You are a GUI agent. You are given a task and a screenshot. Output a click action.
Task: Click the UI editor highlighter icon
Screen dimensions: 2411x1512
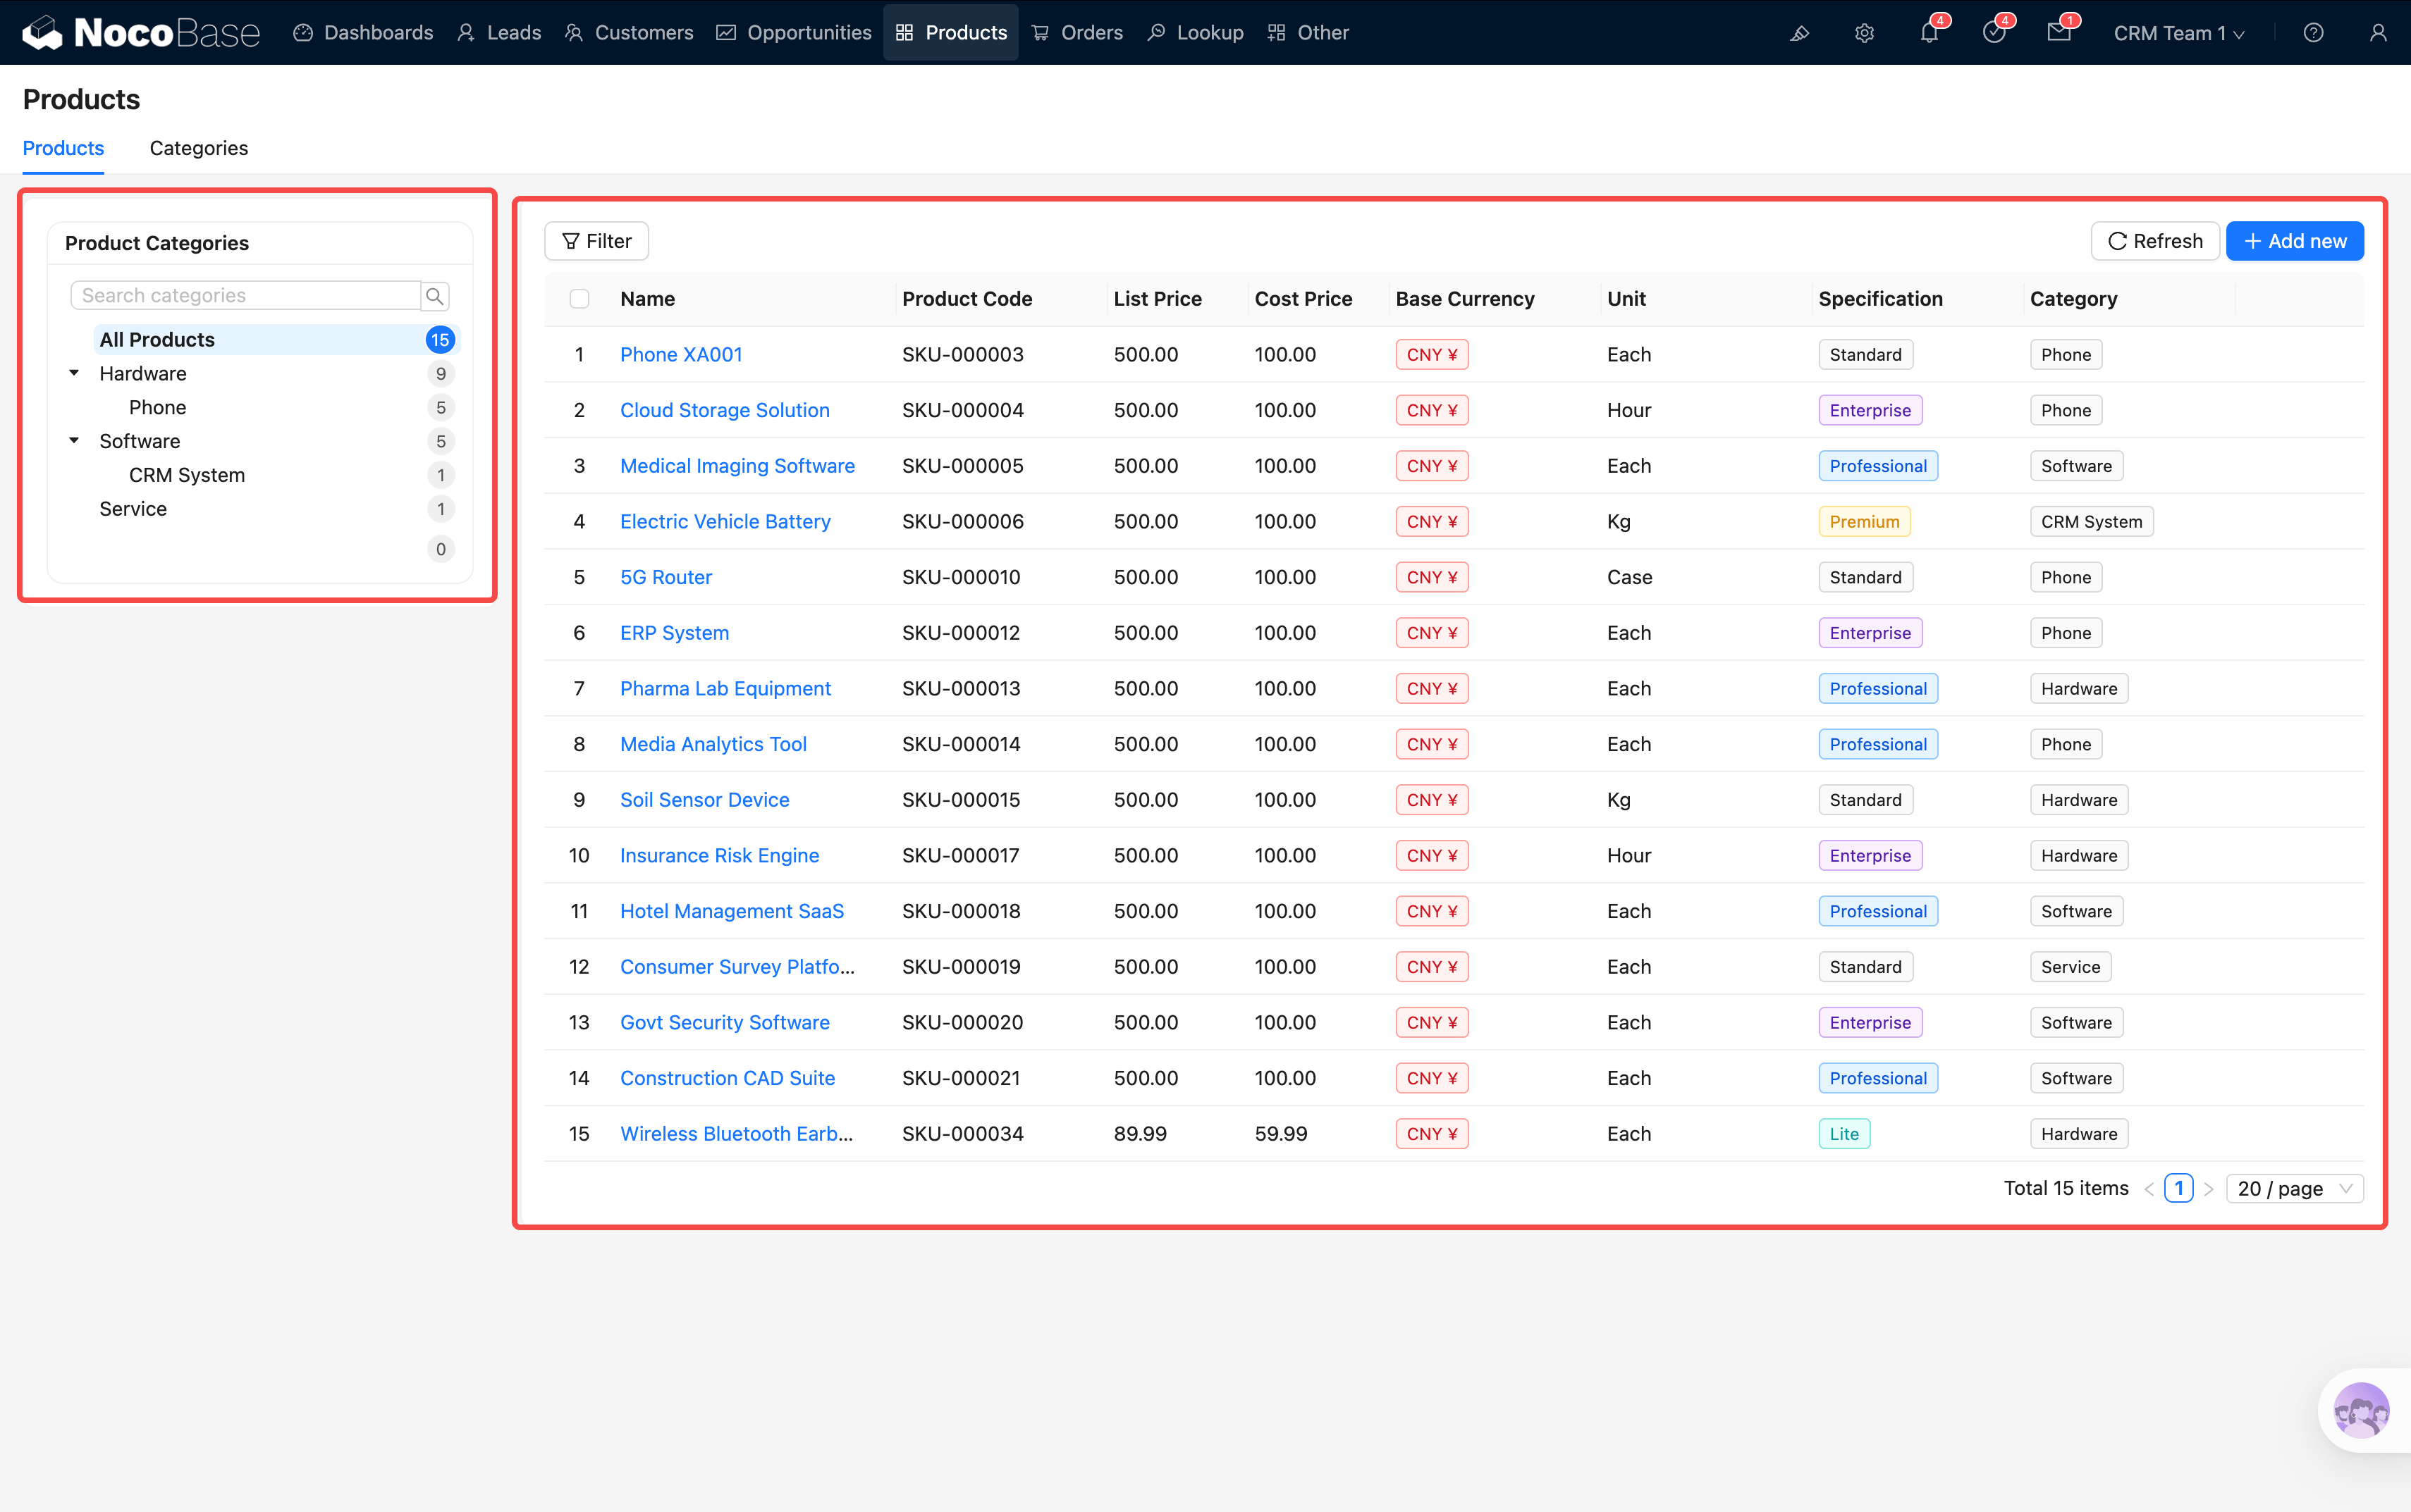tap(1799, 33)
